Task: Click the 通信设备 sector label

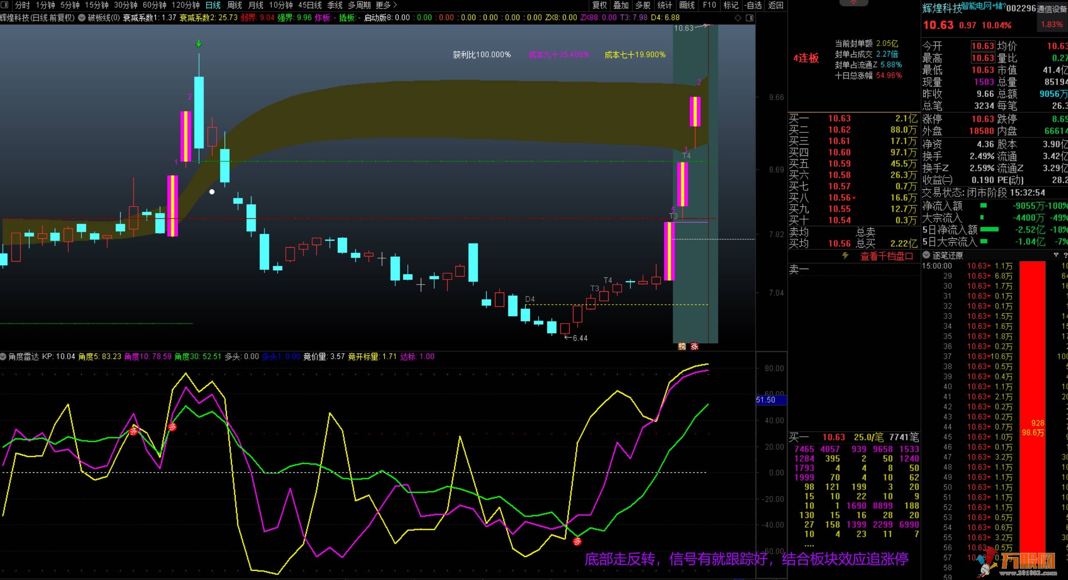Action: (x=1052, y=9)
